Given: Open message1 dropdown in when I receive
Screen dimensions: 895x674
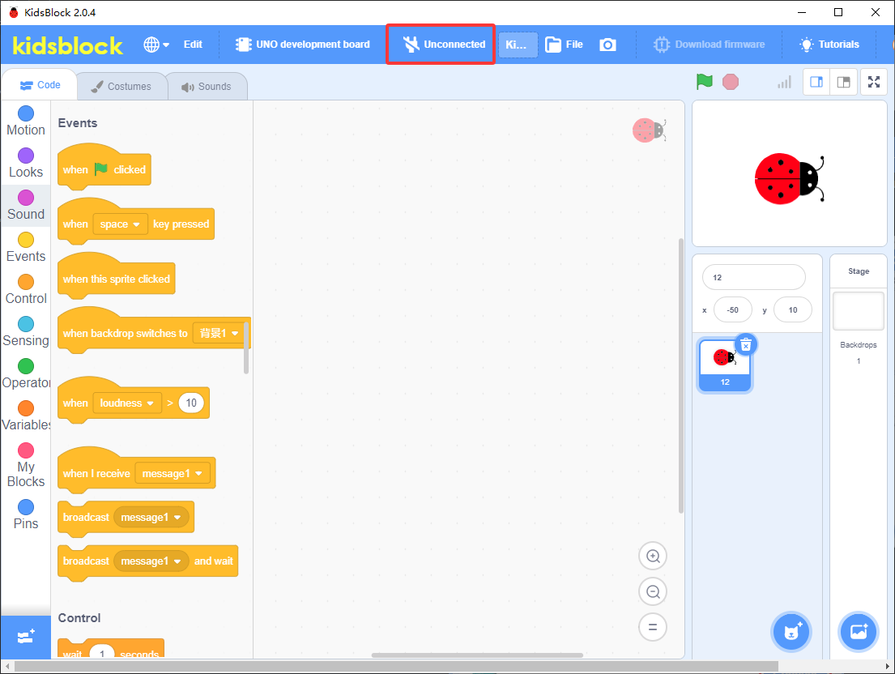Looking at the screenshot, I should pos(172,474).
